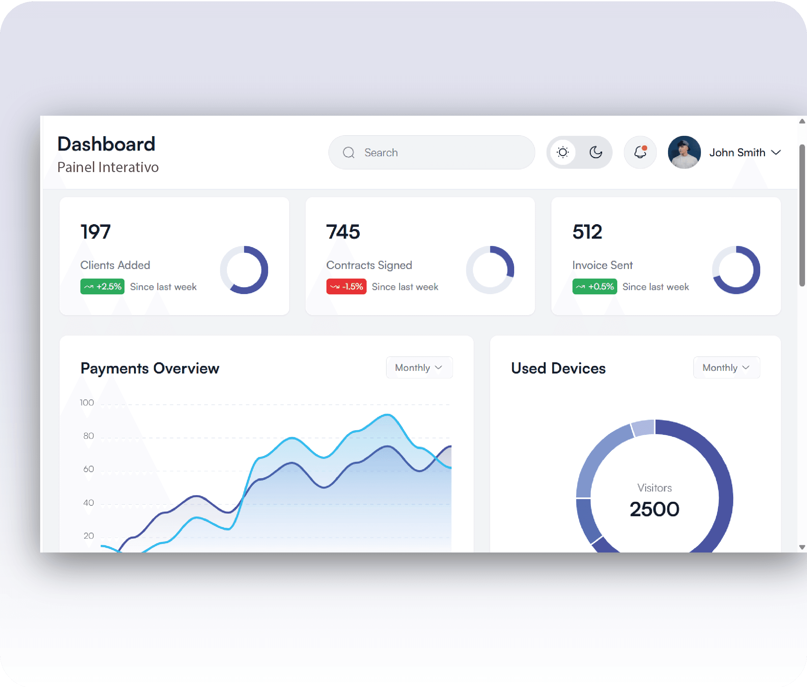Open notifications bell icon
Image resolution: width=807 pixels, height=687 pixels.
click(640, 152)
